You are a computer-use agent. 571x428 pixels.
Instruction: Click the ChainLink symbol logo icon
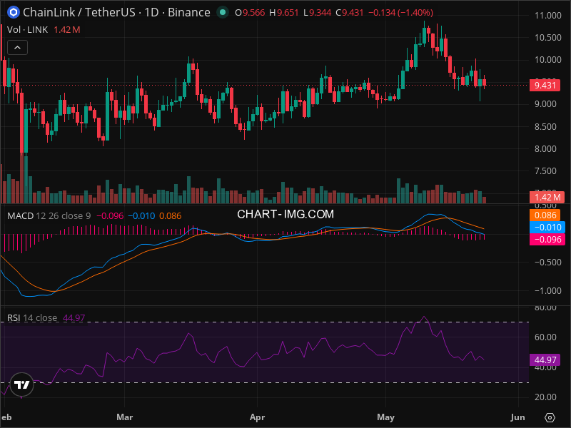pos(14,12)
